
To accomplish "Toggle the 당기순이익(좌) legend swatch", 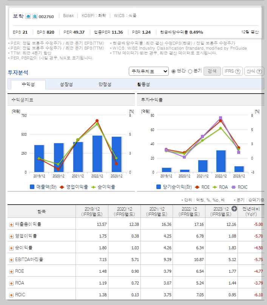I will [x=158, y=187].
